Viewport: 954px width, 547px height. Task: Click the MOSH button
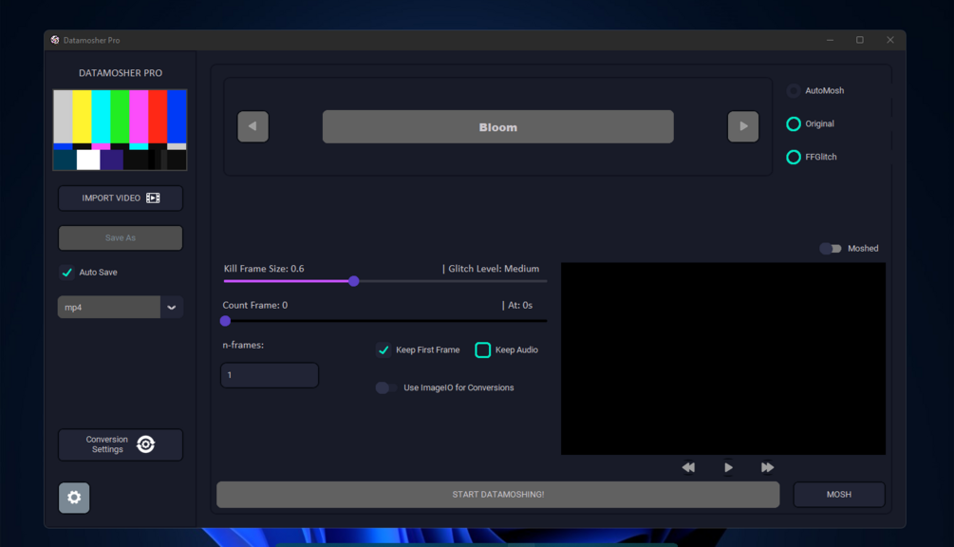[839, 495]
